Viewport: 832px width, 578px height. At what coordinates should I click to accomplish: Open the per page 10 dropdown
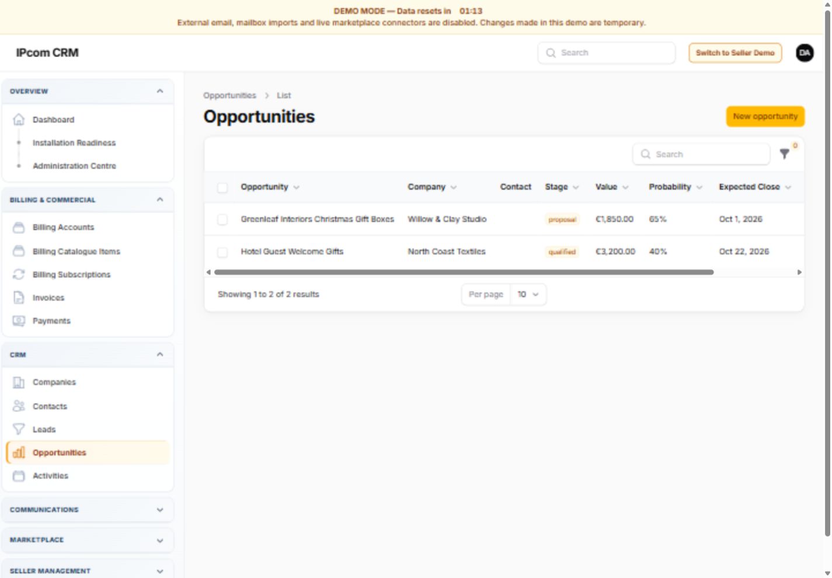click(528, 294)
